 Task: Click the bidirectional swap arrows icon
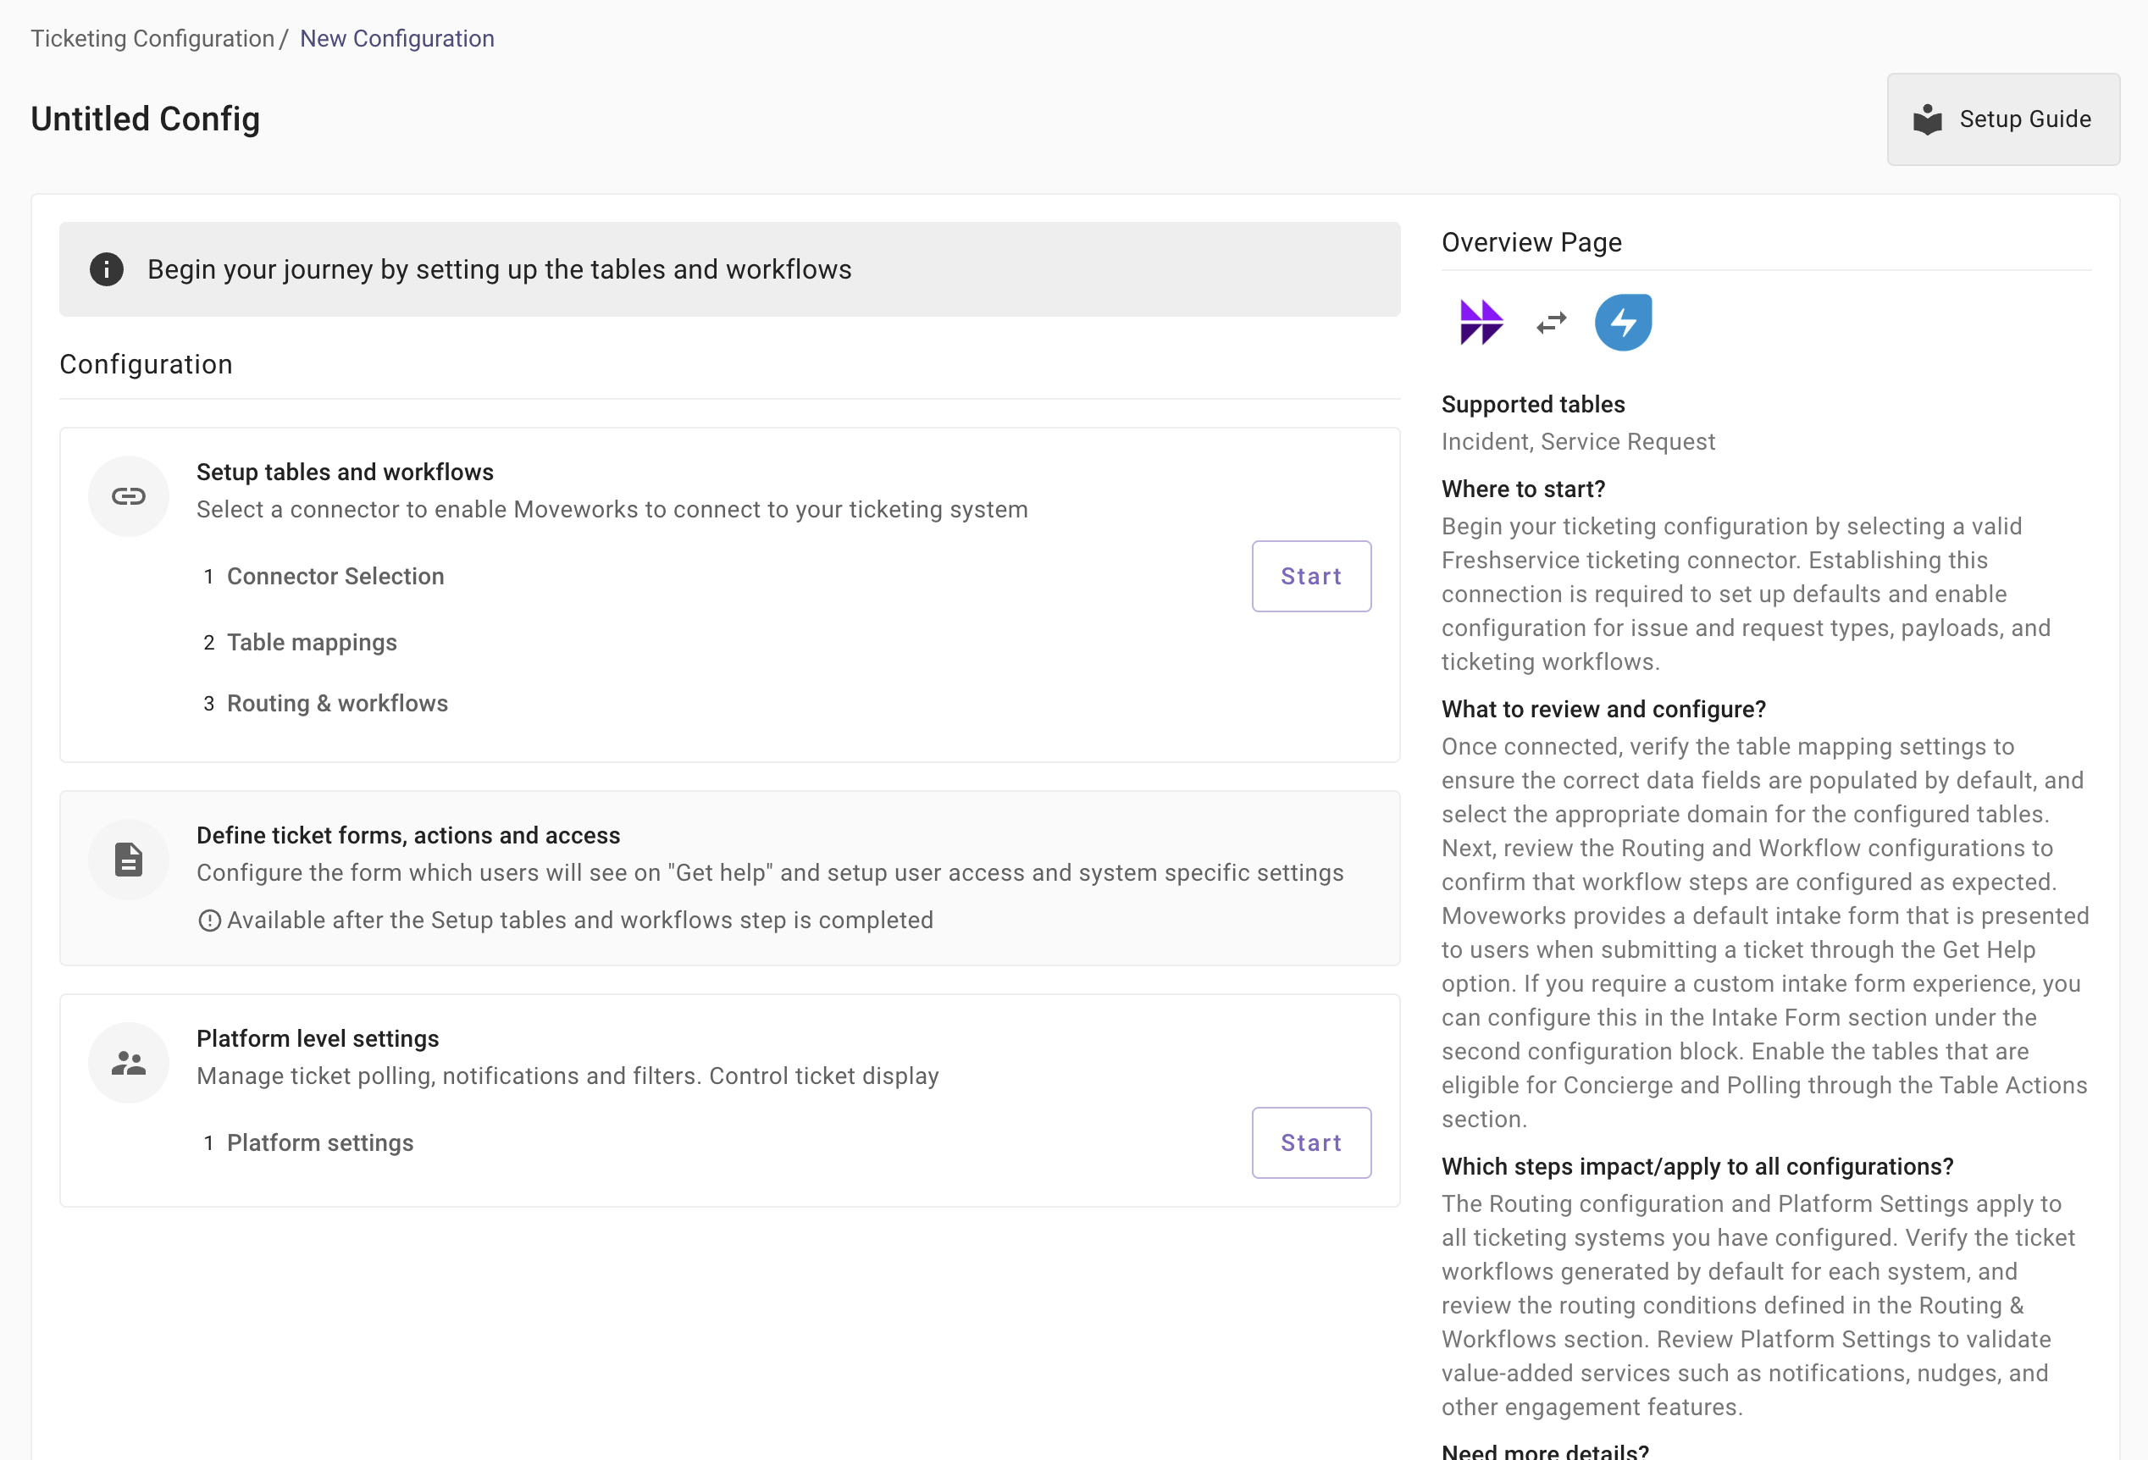(x=1552, y=323)
